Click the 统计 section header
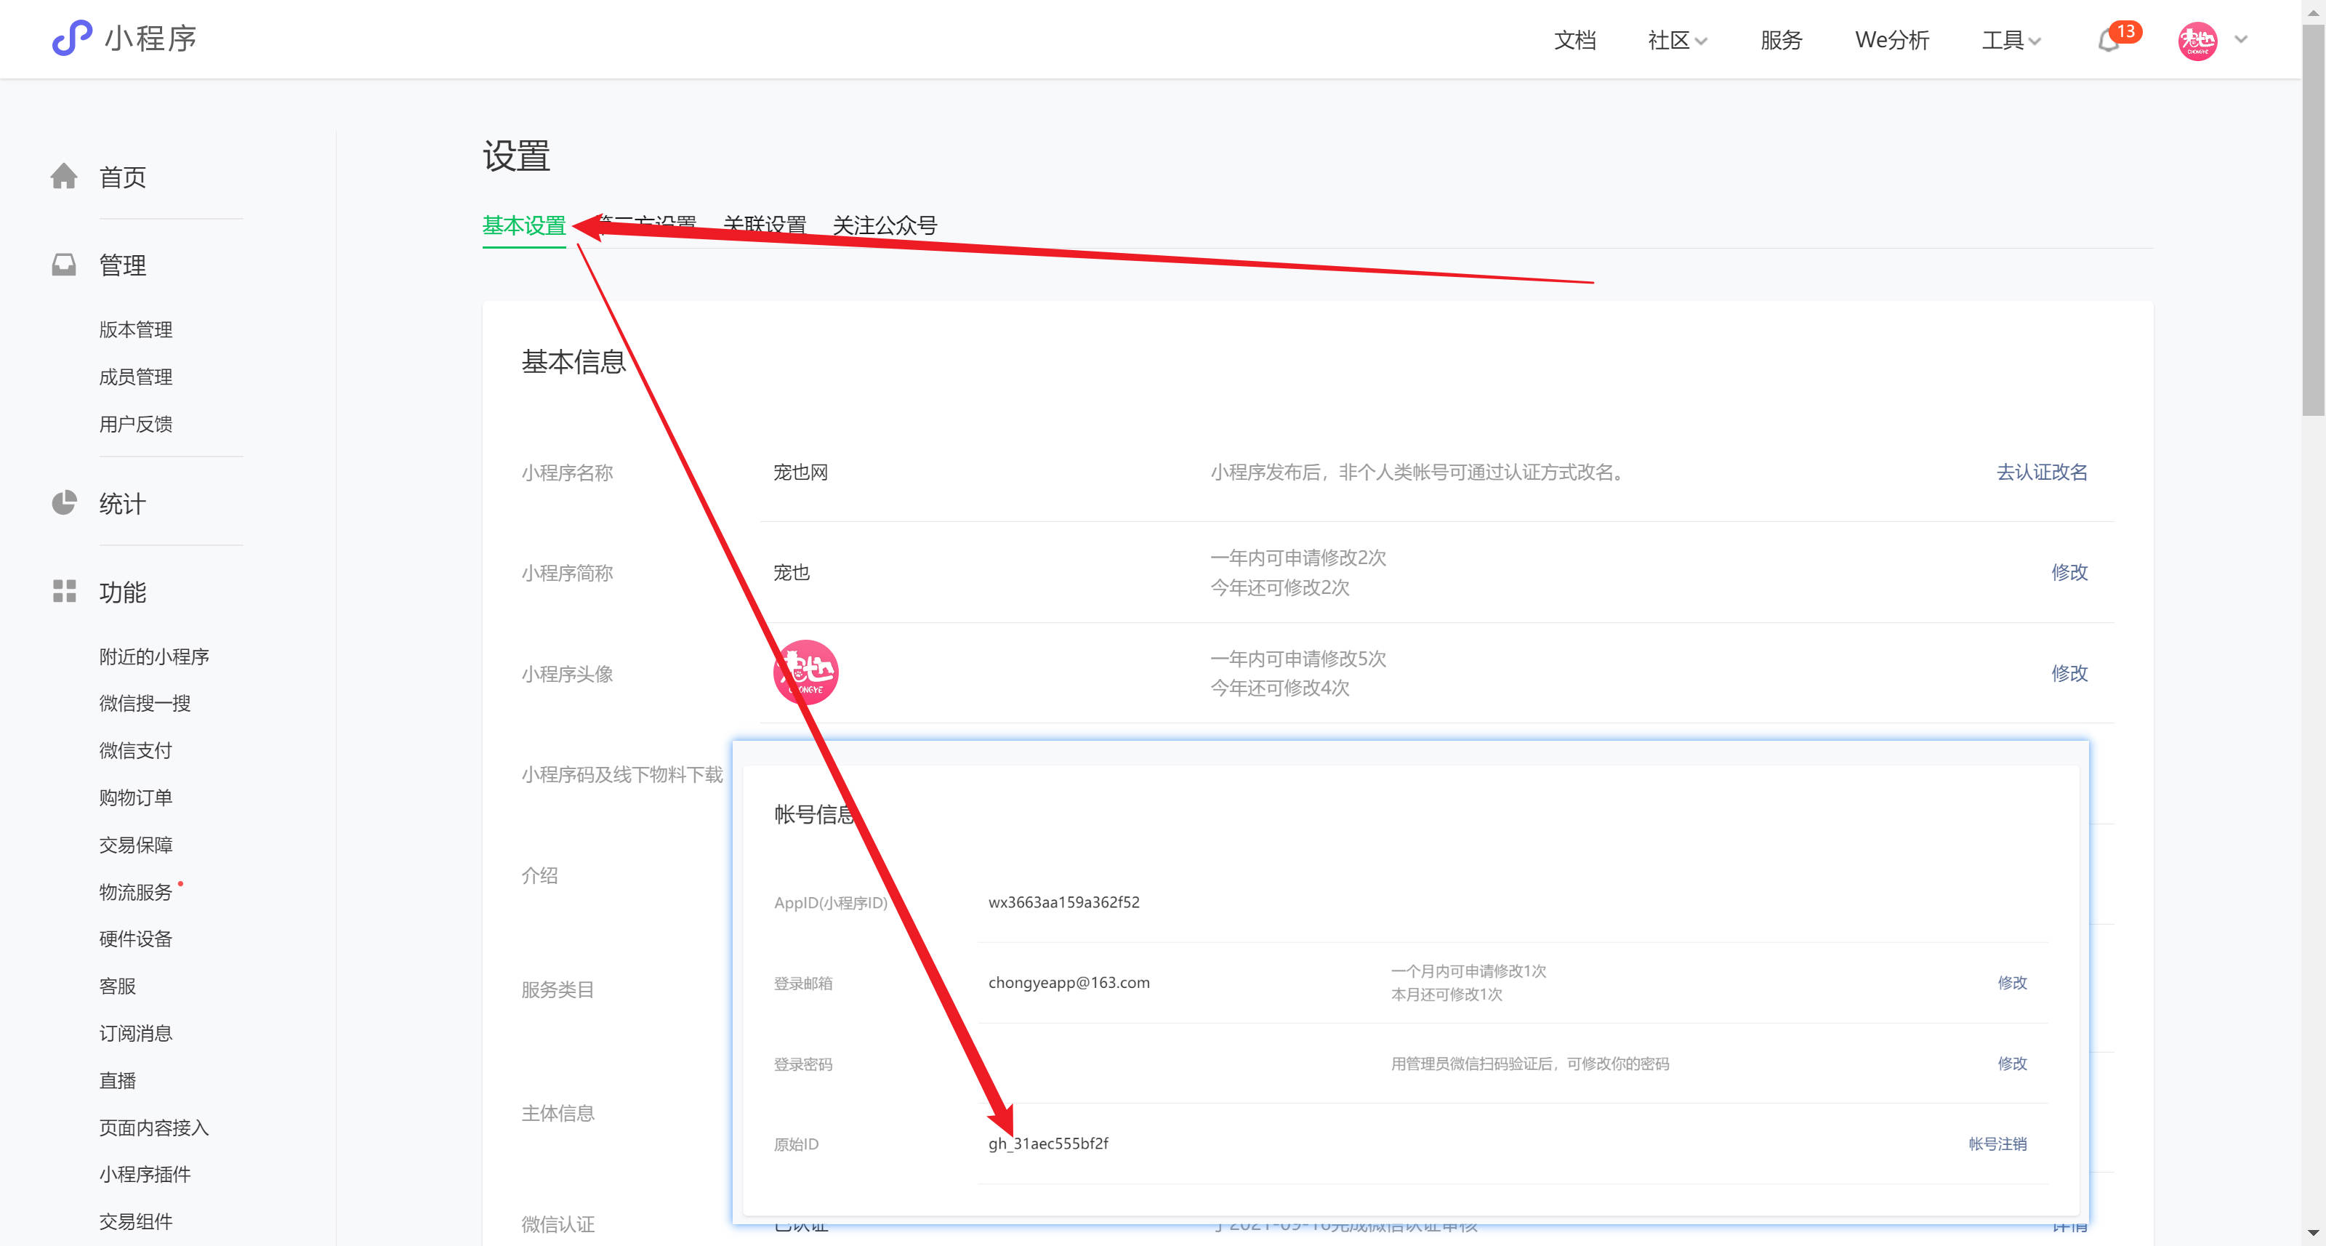 coord(123,504)
